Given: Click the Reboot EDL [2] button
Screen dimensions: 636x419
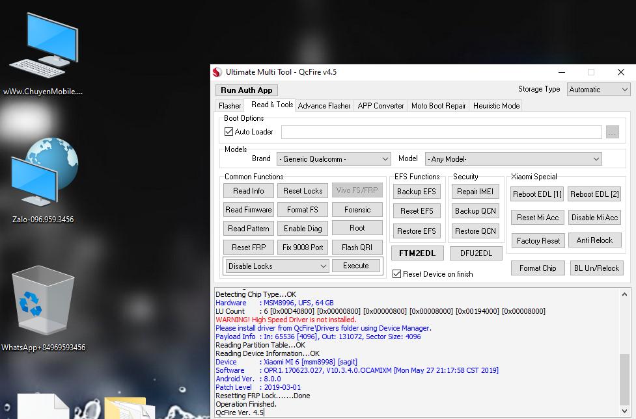Looking at the screenshot, I should (x=594, y=194).
